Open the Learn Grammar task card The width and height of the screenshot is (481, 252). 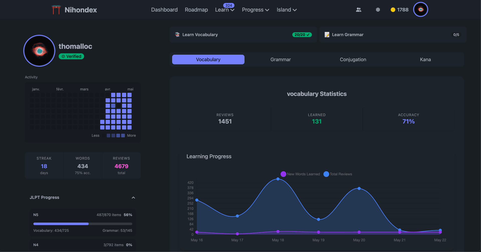pos(393,35)
